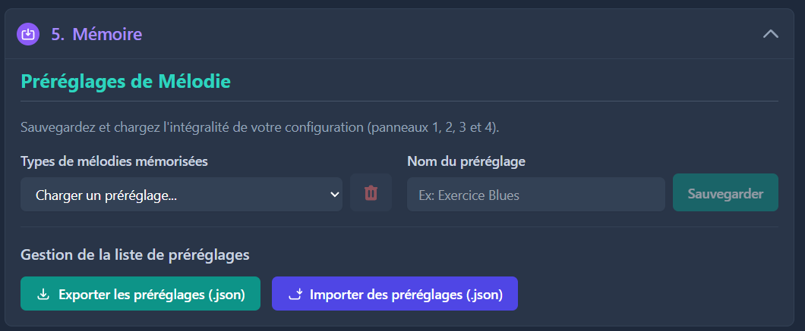Delete the preset with the trash icon
This screenshot has width=805, height=331.
371,193
